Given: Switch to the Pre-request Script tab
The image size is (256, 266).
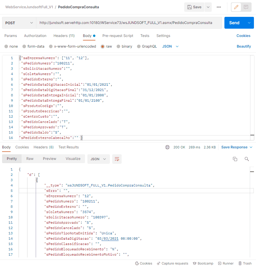Looking at the screenshot, I should pyautogui.click(x=118, y=36).
